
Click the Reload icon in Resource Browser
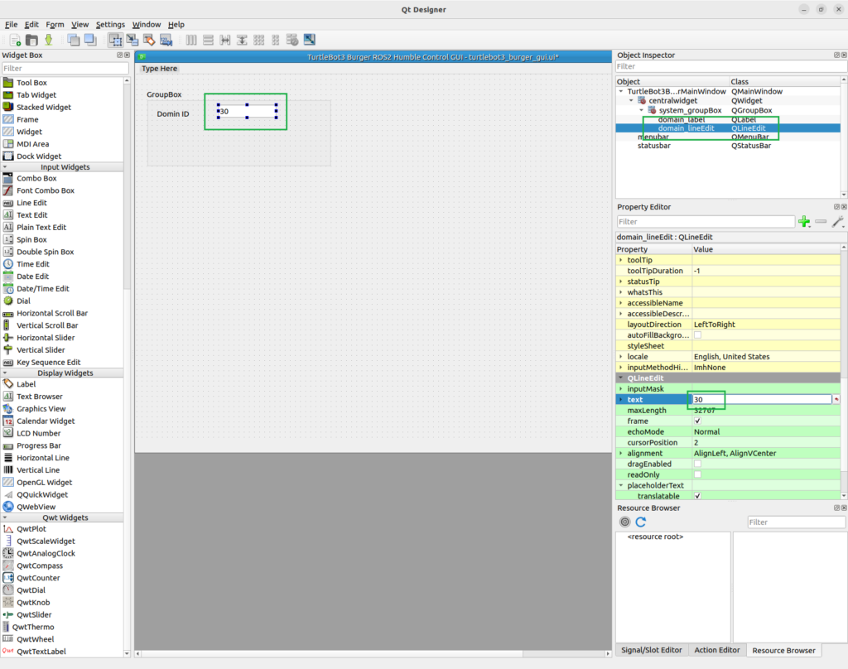(x=641, y=522)
